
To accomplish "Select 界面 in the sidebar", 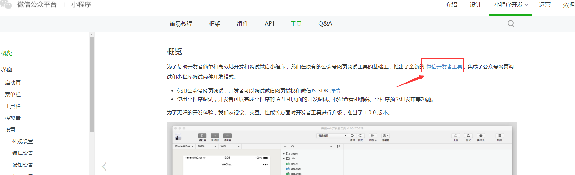I will pos(7,69).
